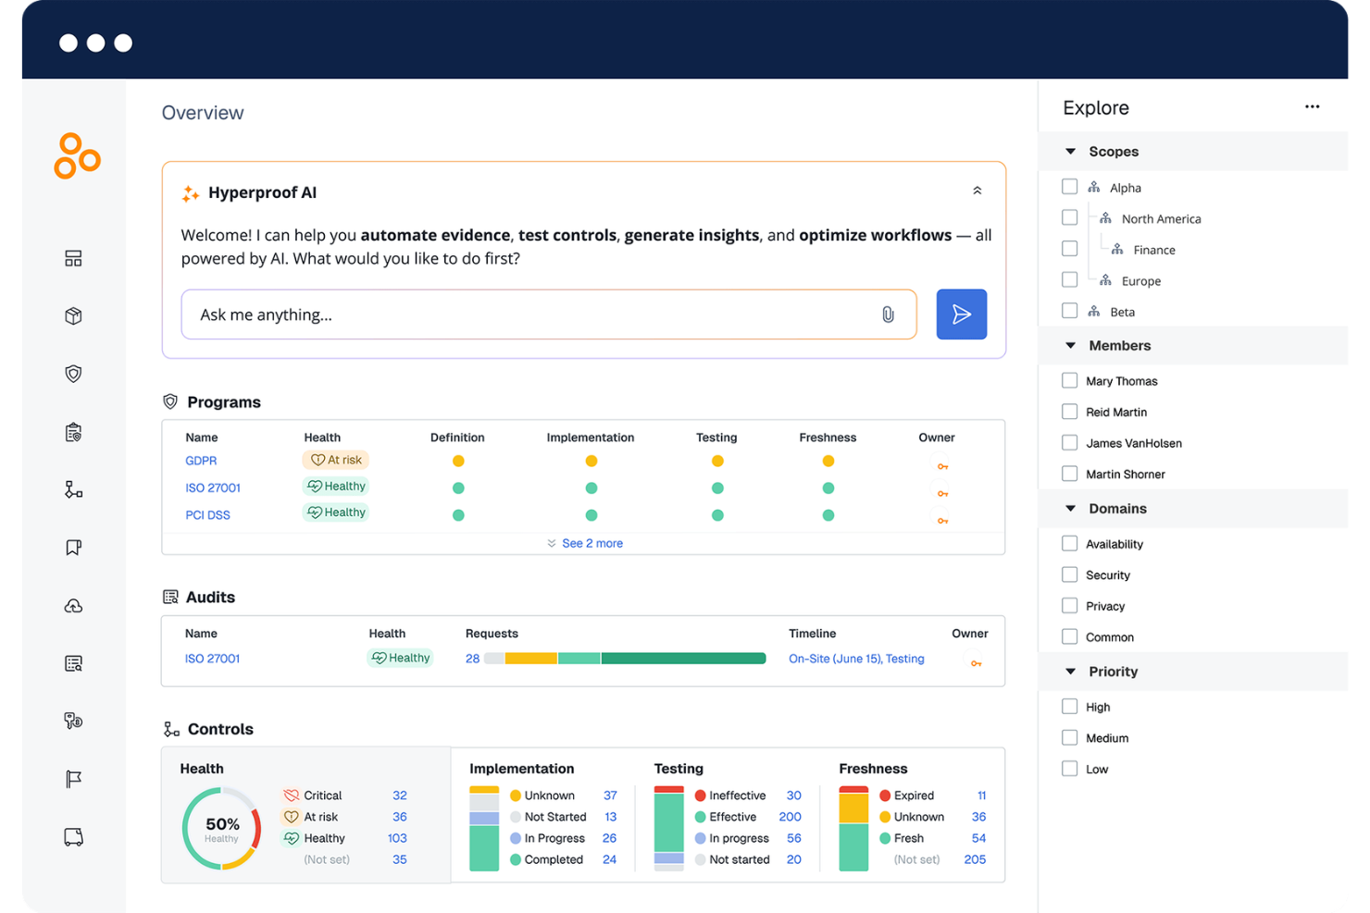Open the dashboard layout icon in sidebar

click(x=73, y=258)
